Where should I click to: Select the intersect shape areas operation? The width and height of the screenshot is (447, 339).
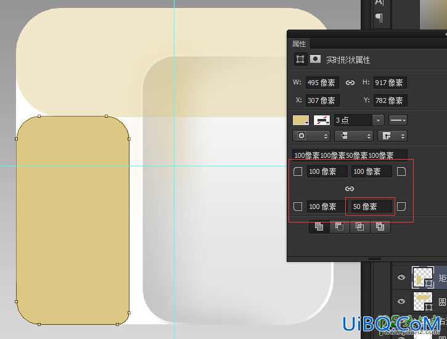pos(360,227)
